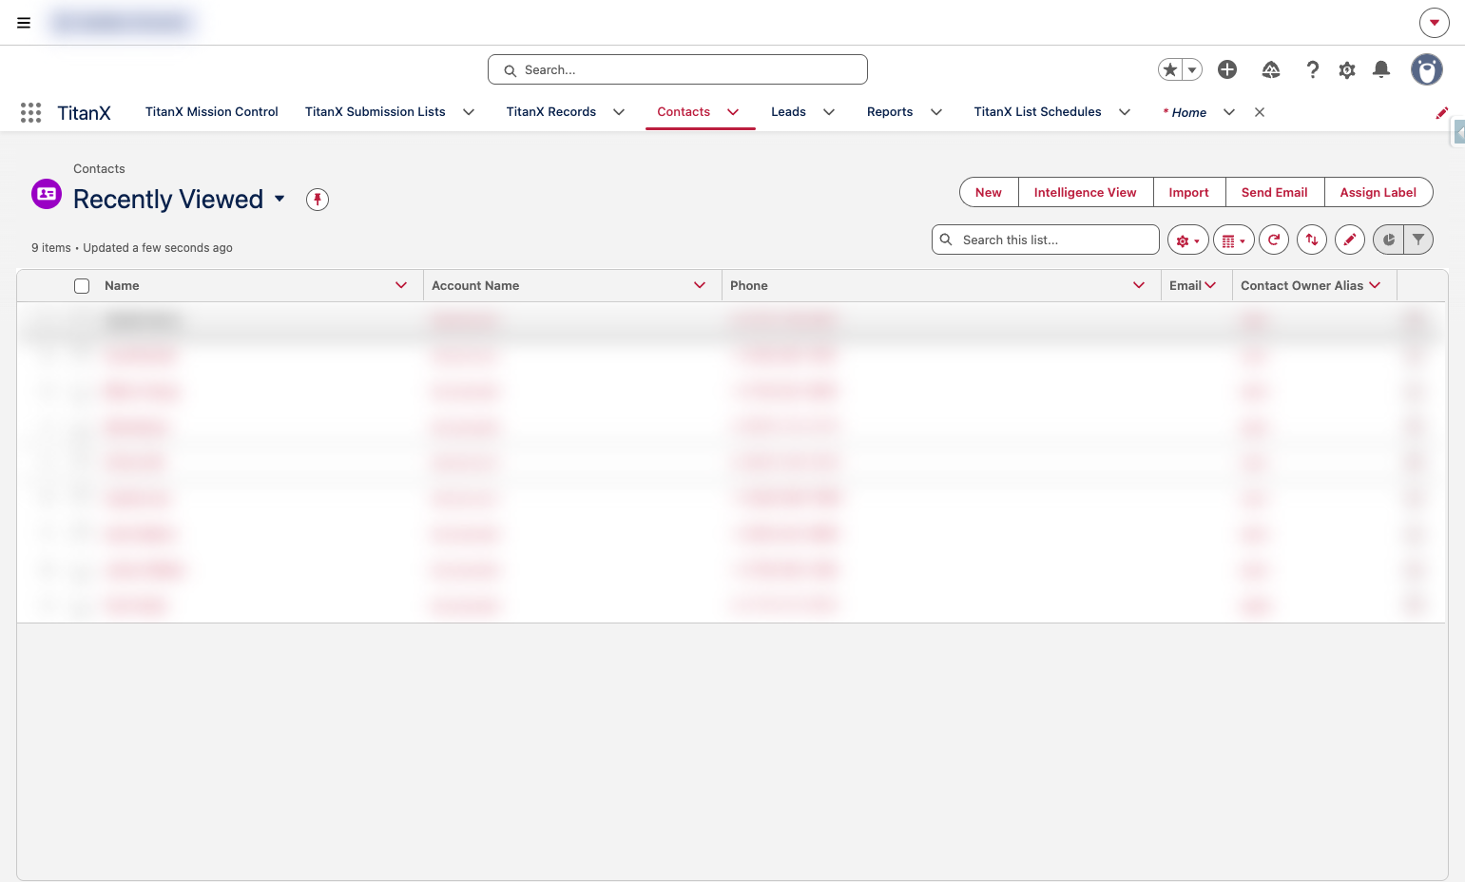
Task: Click the global create plus icon
Action: 1227,69
